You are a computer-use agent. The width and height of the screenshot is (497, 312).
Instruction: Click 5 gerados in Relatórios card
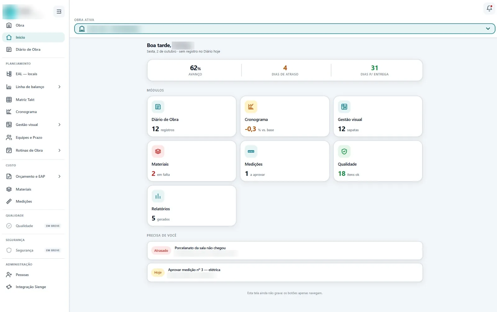tap(161, 218)
